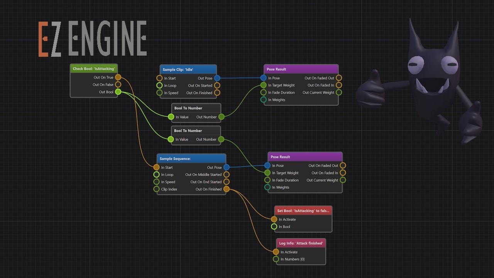Click the Out On False pin

pos(118,85)
